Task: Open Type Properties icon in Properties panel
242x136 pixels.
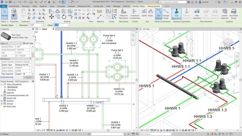Action: click(14, 11)
